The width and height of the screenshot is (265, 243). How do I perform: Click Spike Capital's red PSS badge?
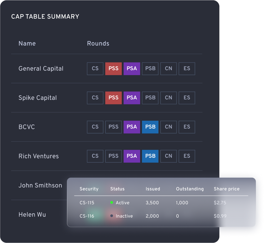(113, 98)
